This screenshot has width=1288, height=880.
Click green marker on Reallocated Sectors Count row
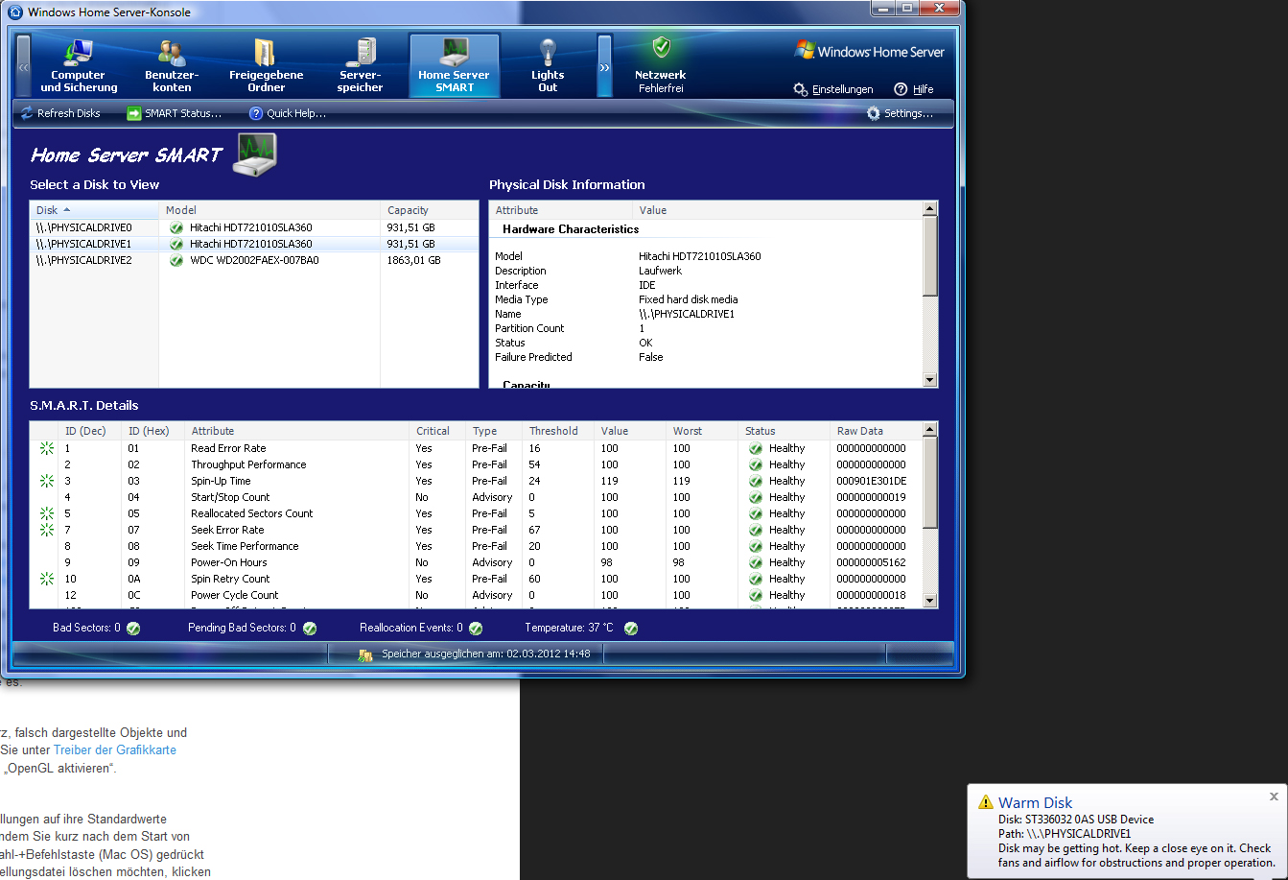(46, 513)
